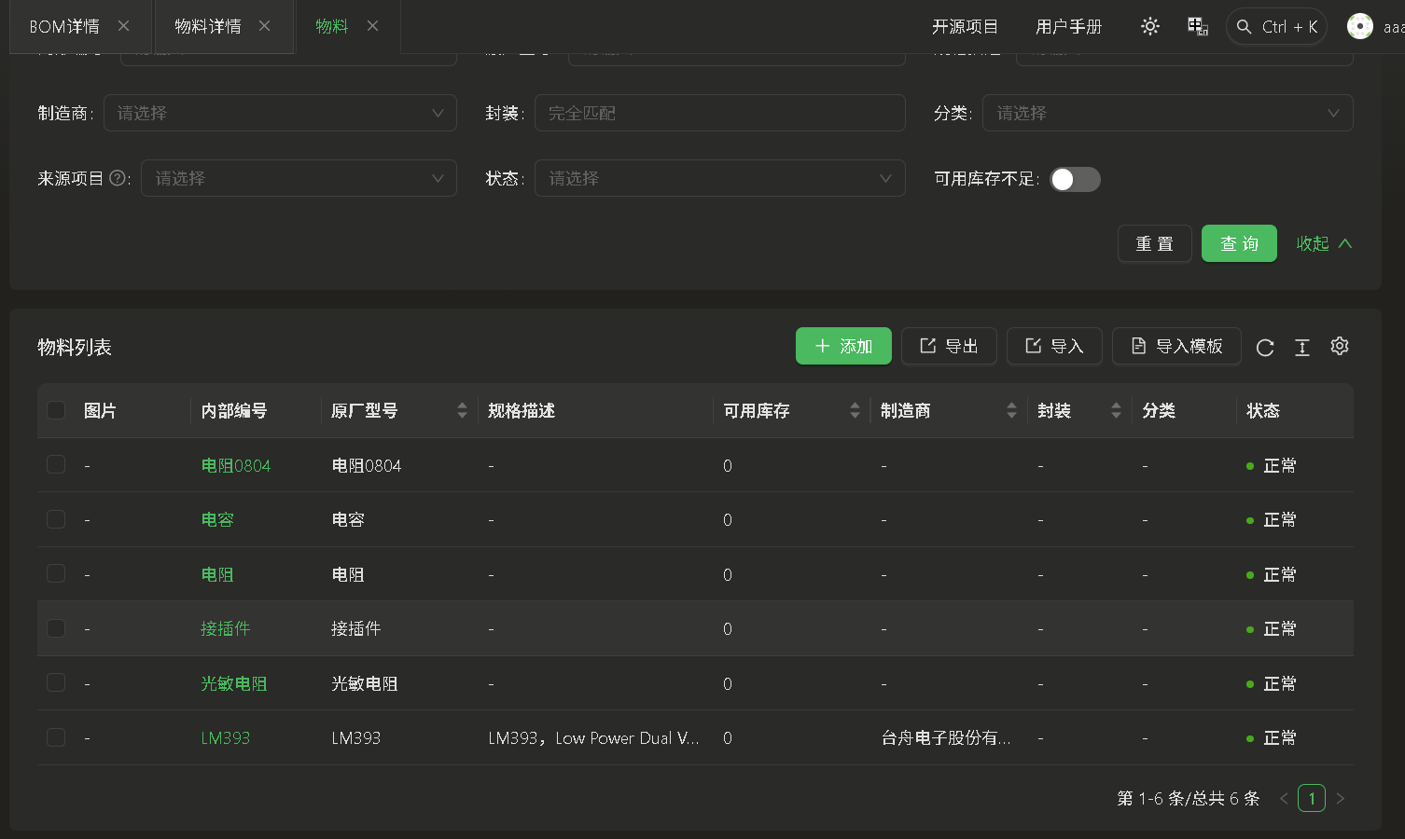Sort the table by 可用库存 column
This screenshot has height=839, width=1405.
click(855, 410)
